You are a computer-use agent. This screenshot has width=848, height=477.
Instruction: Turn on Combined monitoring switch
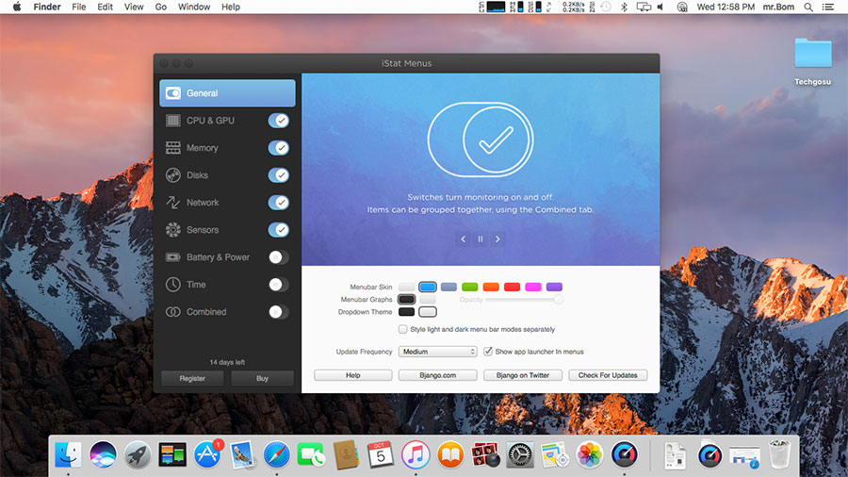(279, 312)
